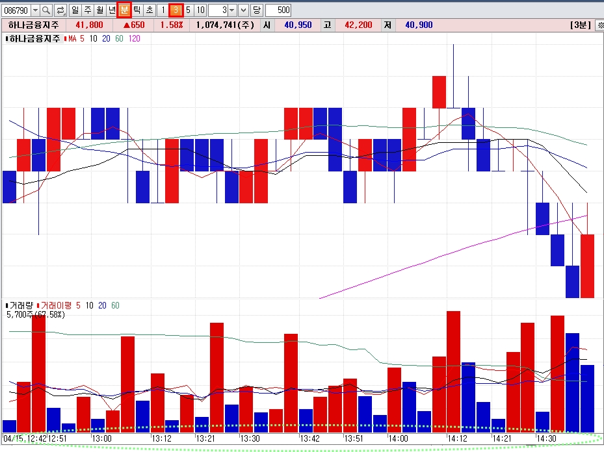Expand the chevron dropdown next to interval box
This screenshot has height=452, width=604.
pyautogui.click(x=243, y=10)
